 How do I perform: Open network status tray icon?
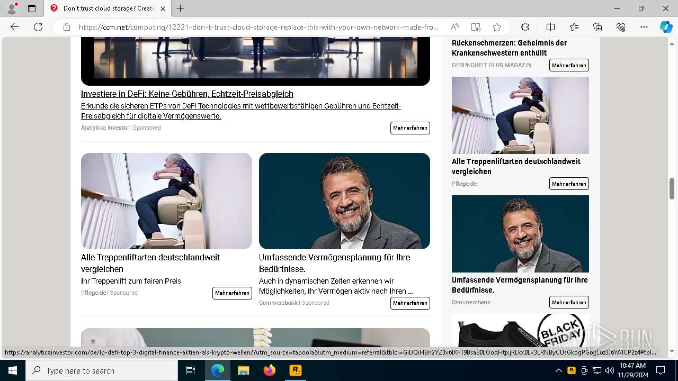[597, 370]
